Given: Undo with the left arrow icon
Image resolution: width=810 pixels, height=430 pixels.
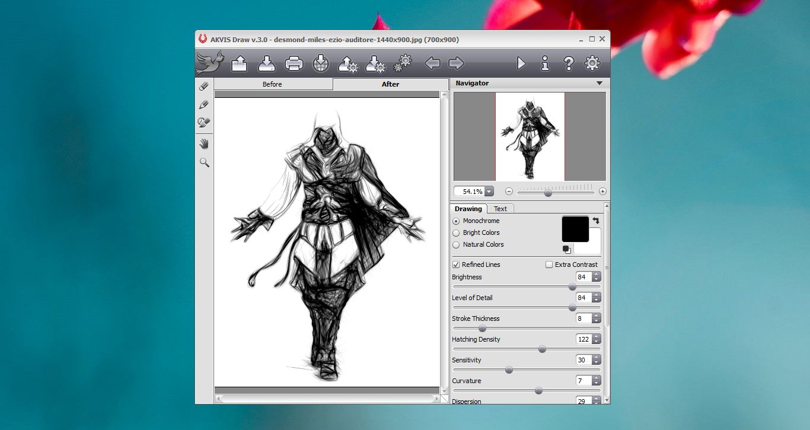Looking at the screenshot, I should pos(432,63).
